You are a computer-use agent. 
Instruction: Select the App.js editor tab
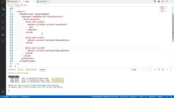27,1
